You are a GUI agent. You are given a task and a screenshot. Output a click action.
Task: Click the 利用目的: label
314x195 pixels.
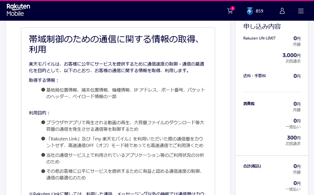tap(39, 113)
